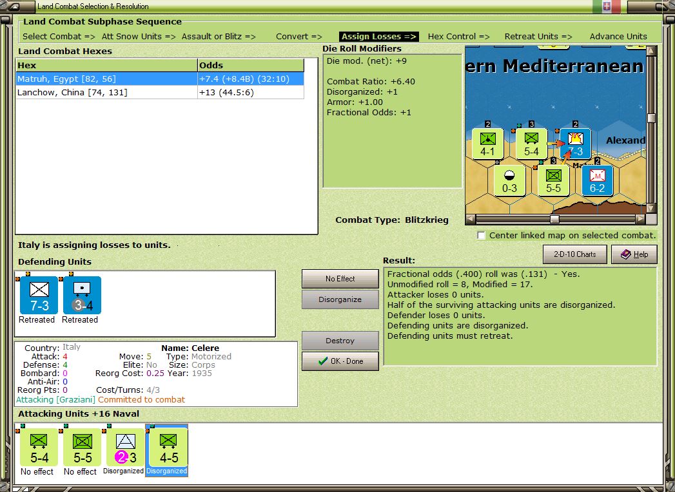Click the Select Combat subphase label

pos(59,37)
